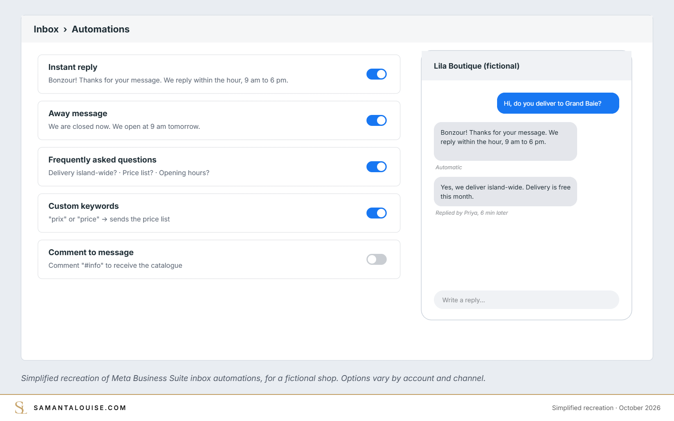Viewport: 674px width, 421px height.
Task: Switch off Custom keywords automation
Action: (x=377, y=213)
